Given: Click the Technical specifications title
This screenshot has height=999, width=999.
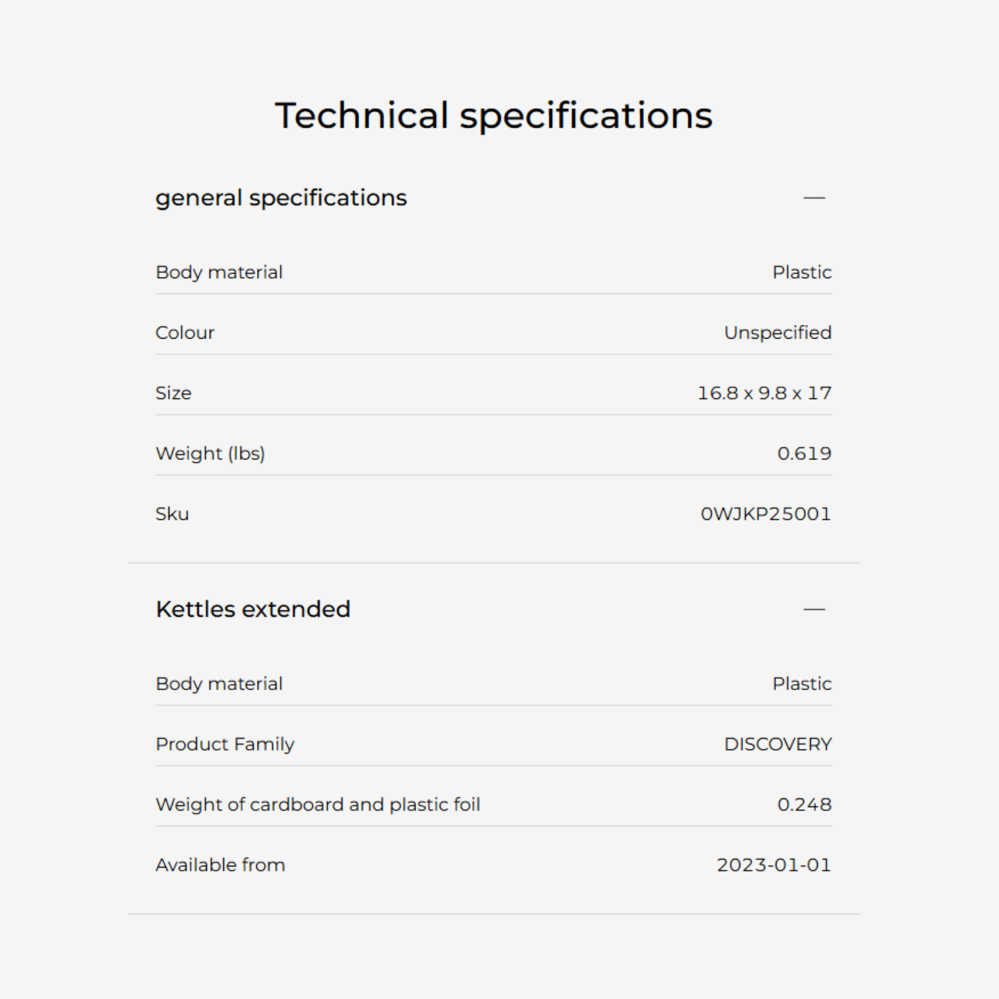Looking at the screenshot, I should (493, 115).
